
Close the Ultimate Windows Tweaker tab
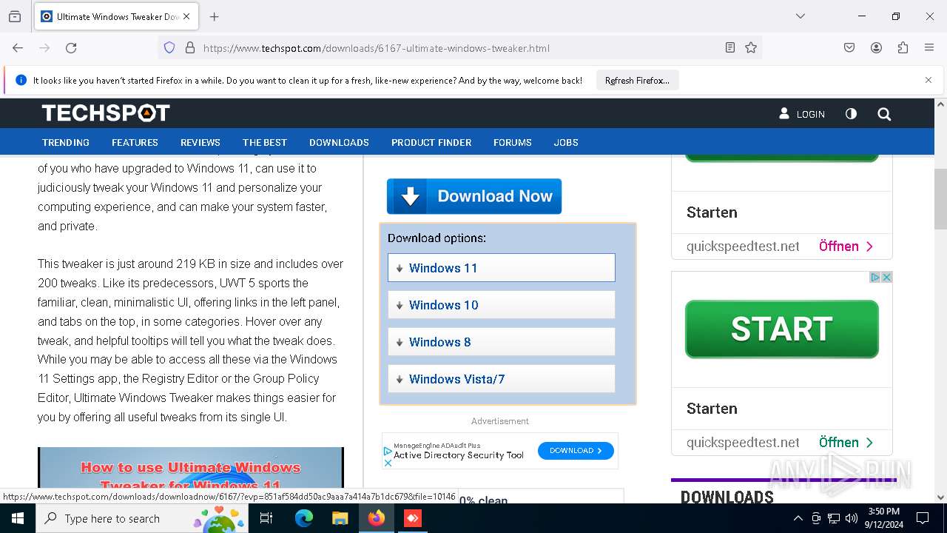pyautogui.click(x=186, y=16)
